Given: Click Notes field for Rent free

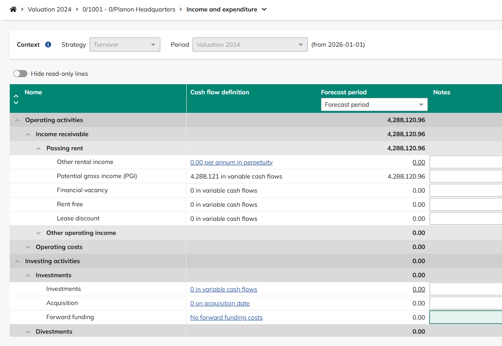Looking at the screenshot, I should [466, 204].
